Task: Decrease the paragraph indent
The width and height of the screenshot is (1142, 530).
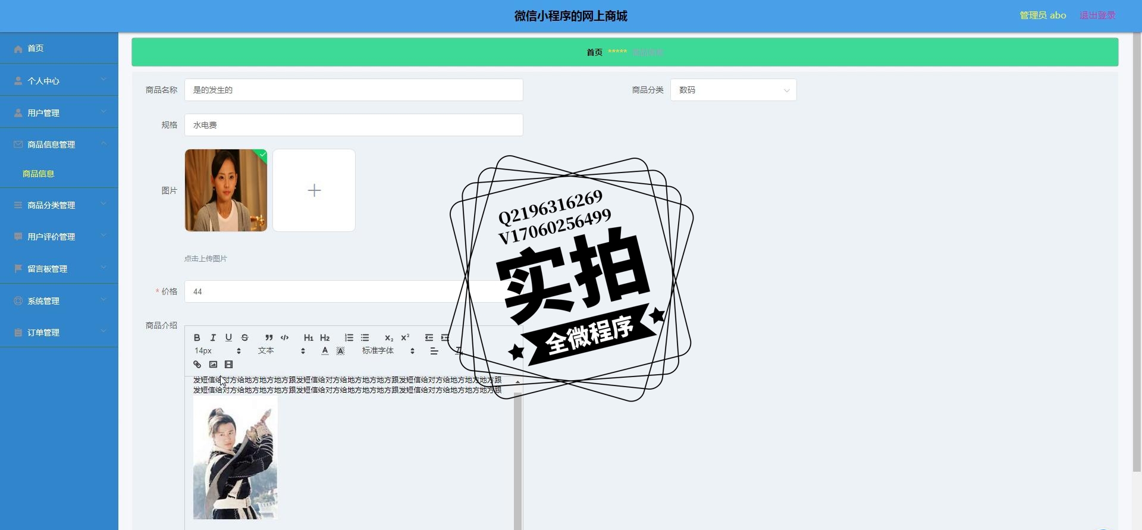Action: click(429, 337)
